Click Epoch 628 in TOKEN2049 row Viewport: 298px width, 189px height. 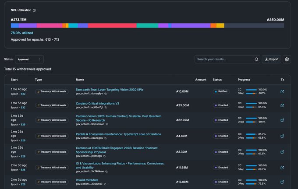click(23, 156)
